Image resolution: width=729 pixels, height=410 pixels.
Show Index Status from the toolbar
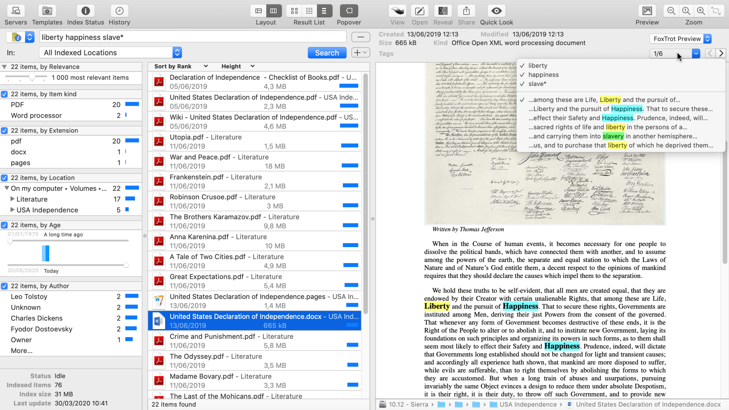coord(86,11)
